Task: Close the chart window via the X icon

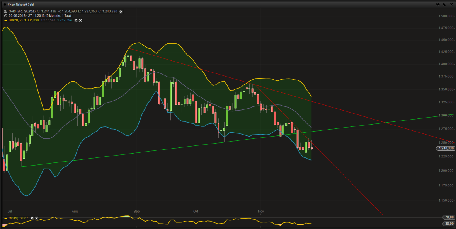Action: [x=451, y=4]
